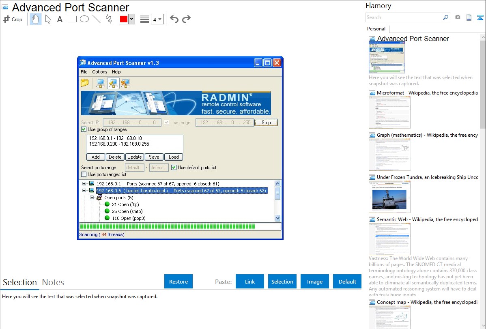Click the Add range button
Image resolution: width=486 pixels, height=329 pixels.
pos(95,157)
